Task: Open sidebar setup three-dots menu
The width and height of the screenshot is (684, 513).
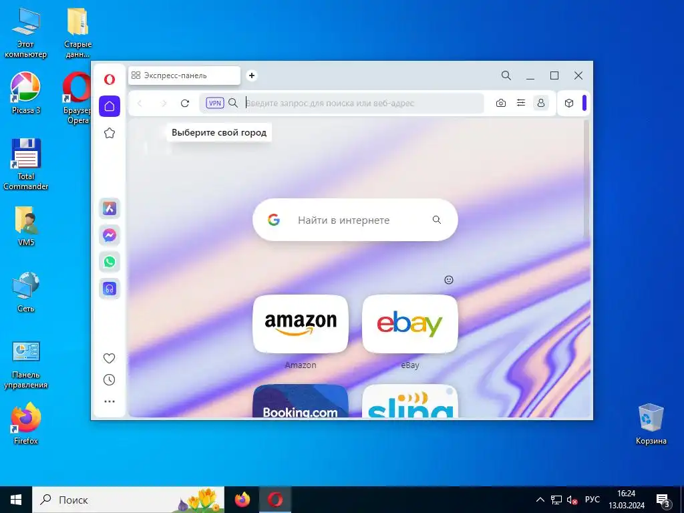Action: (110, 401)
